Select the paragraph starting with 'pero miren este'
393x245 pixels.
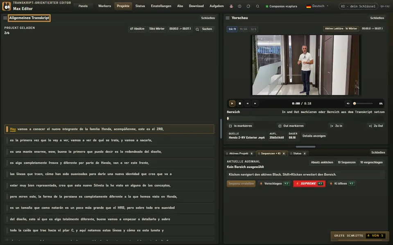click(x=110, y=196)
